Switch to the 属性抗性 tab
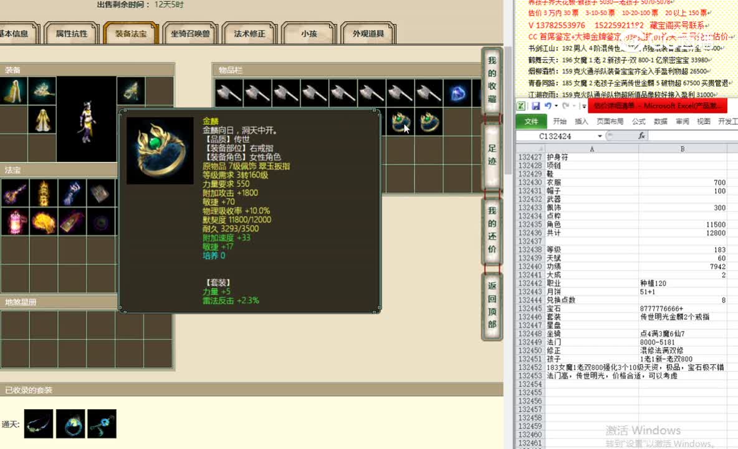Image resolution: width=738 pixels, height=449 pixels. (72, 34)
